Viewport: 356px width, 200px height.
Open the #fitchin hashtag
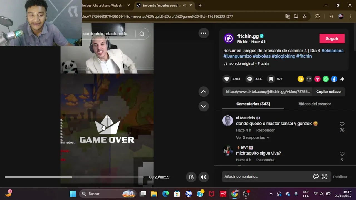click(304, 56)
